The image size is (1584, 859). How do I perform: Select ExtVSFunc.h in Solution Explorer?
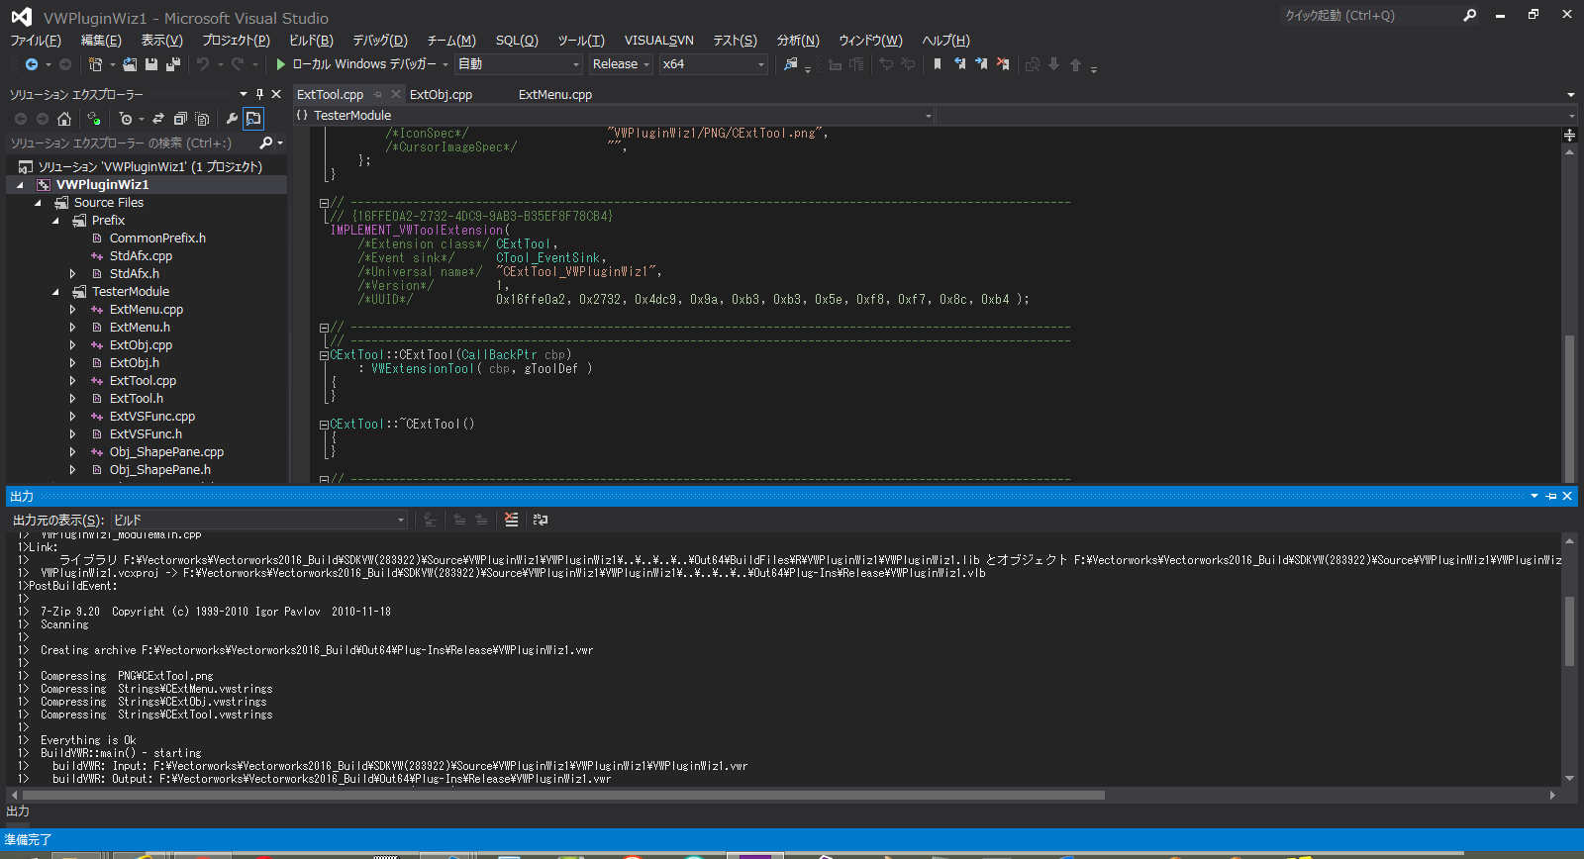[x=146, y=434]
